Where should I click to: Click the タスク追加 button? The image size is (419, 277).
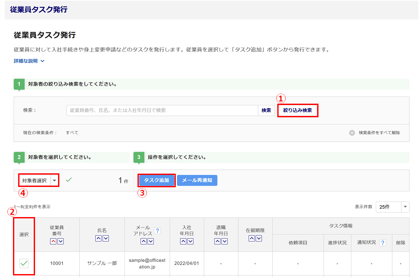pyautogui.click(x=157, y=180)
